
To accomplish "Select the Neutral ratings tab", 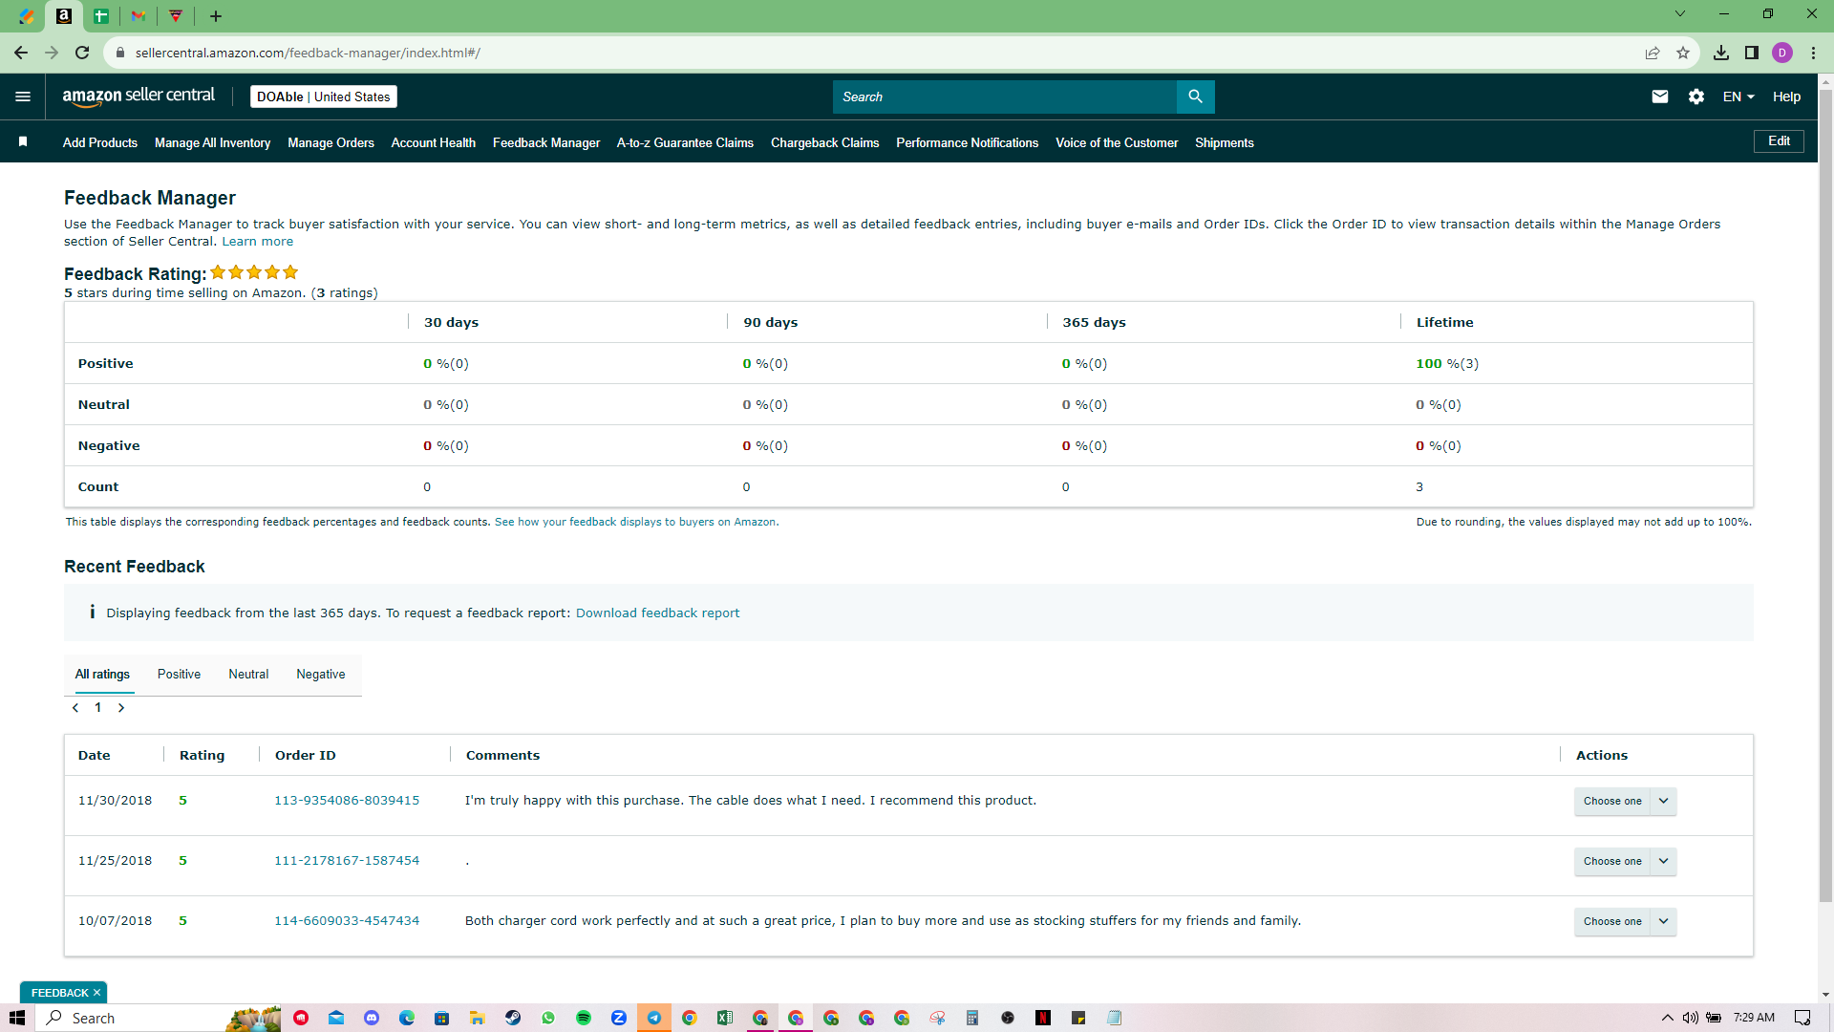I will [248, 674].
